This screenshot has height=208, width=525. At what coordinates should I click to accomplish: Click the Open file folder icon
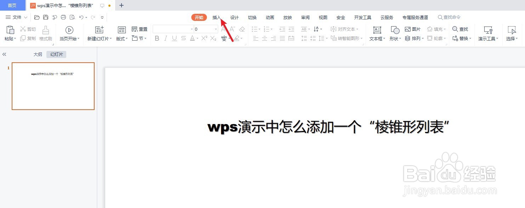click(37, 17)
